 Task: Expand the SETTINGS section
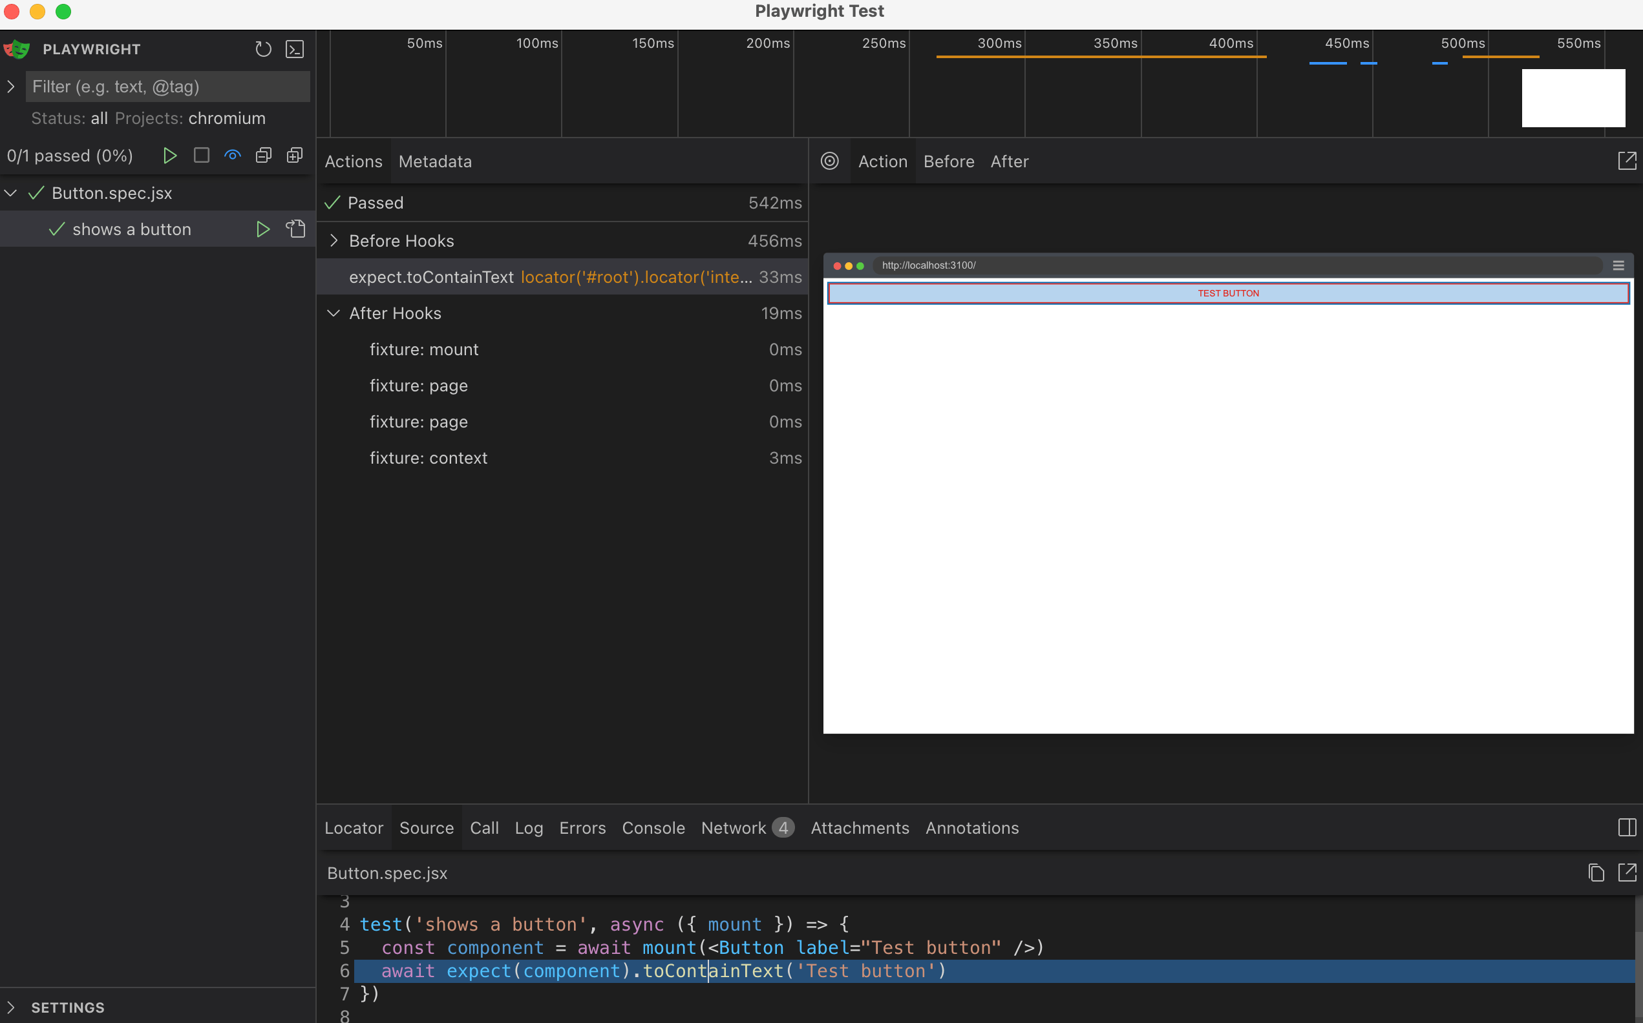pyautogui.click(x=11, y=1008)
